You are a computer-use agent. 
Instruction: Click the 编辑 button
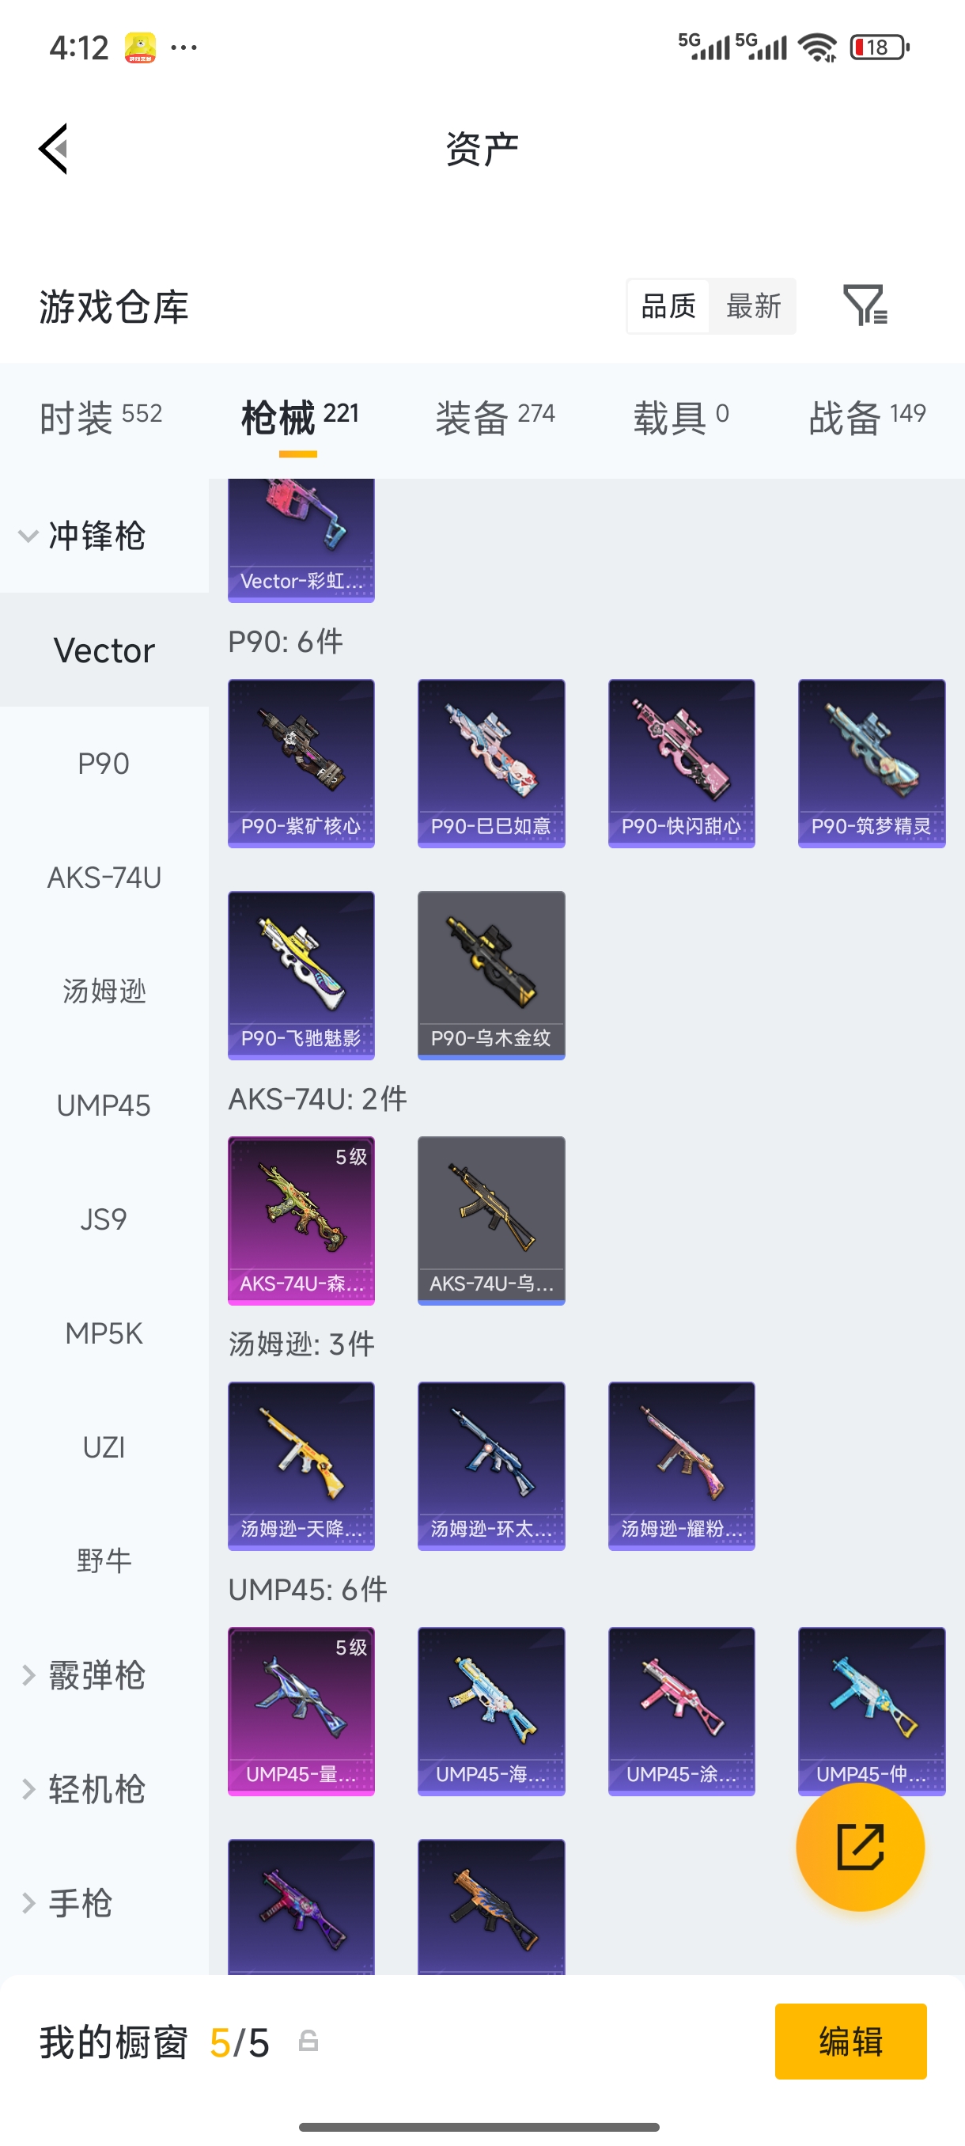[x=850, y=2041]
